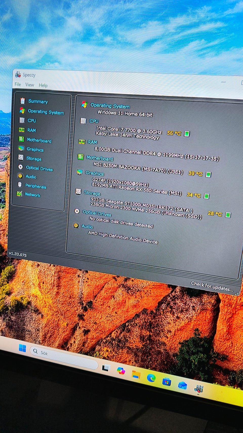Click the Summary clipboard icon in sidebar
The height and width of the screenshot is (433, 243).
[x=23, y=101]
